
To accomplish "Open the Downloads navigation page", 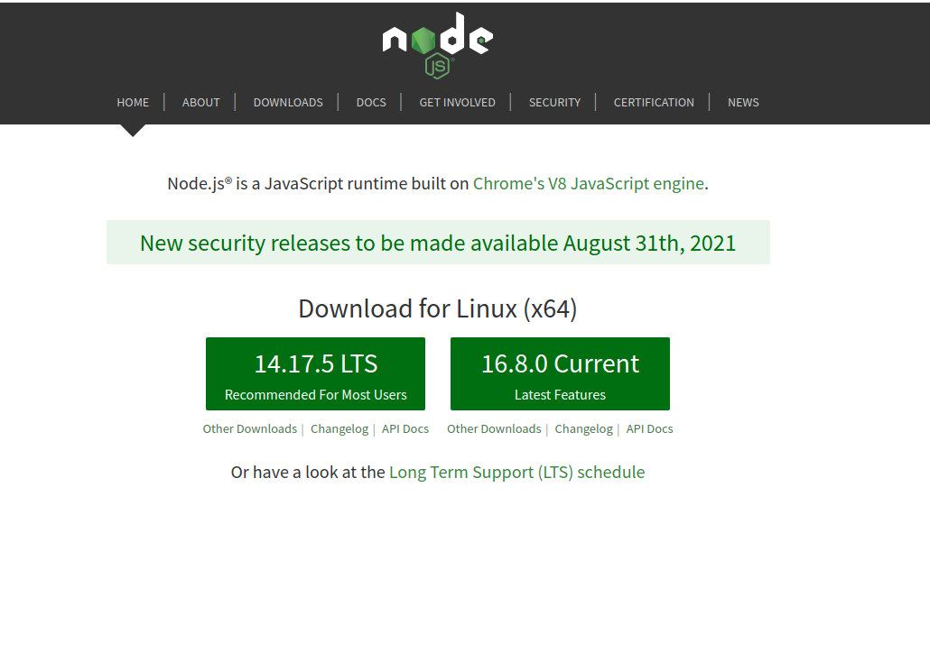I will [x=288, y=102].
